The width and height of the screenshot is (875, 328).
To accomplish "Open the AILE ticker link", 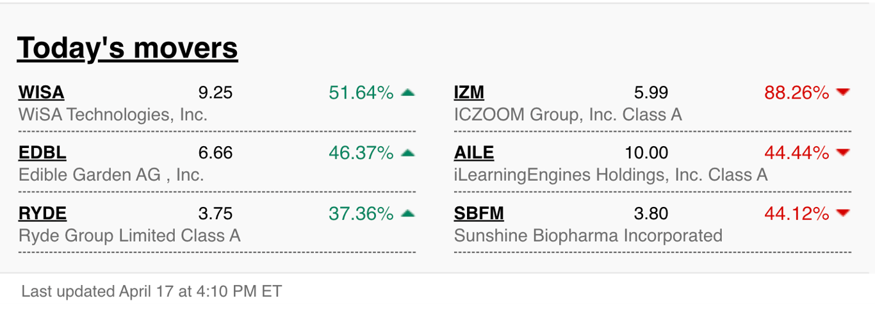I will (x=474, y=153).
